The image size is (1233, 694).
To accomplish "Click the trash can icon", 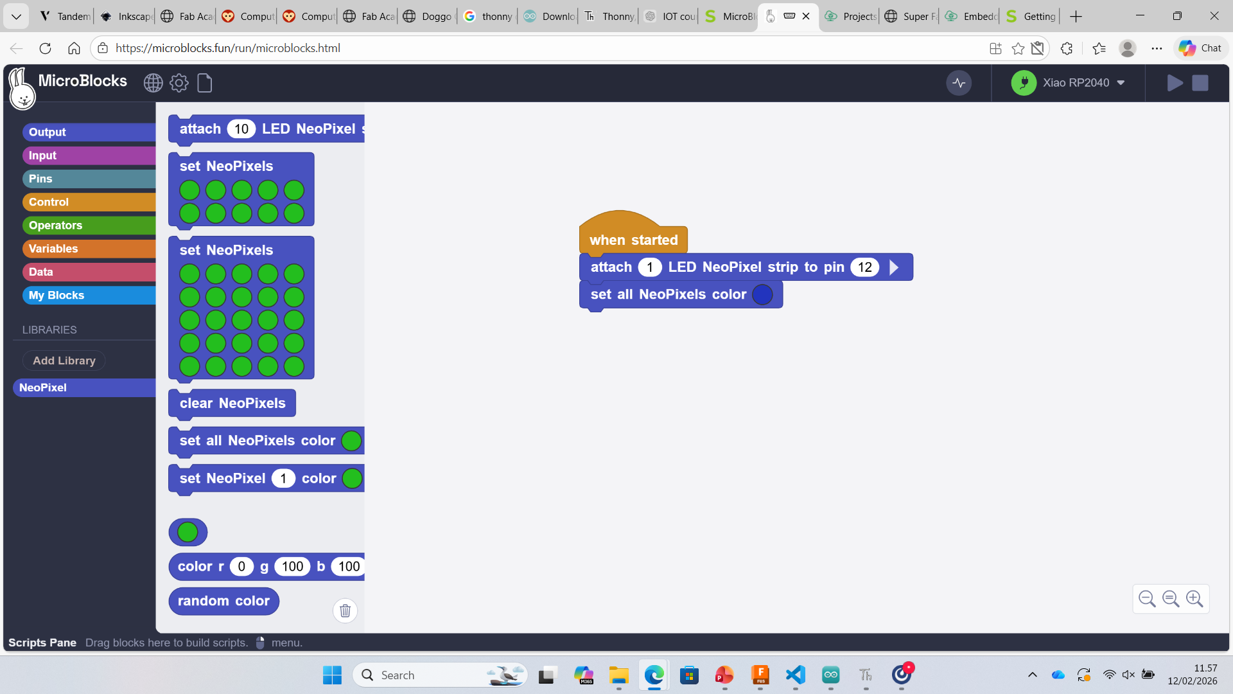I will click(345, 610).
